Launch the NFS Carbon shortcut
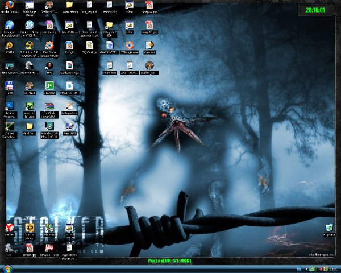The height and width of the screenshot is (273, 341). tap(10, 68)
